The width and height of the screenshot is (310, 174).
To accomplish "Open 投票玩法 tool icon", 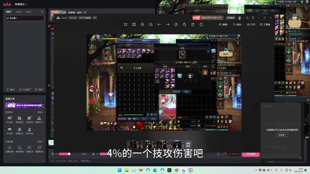I will (x=20, y=131).
